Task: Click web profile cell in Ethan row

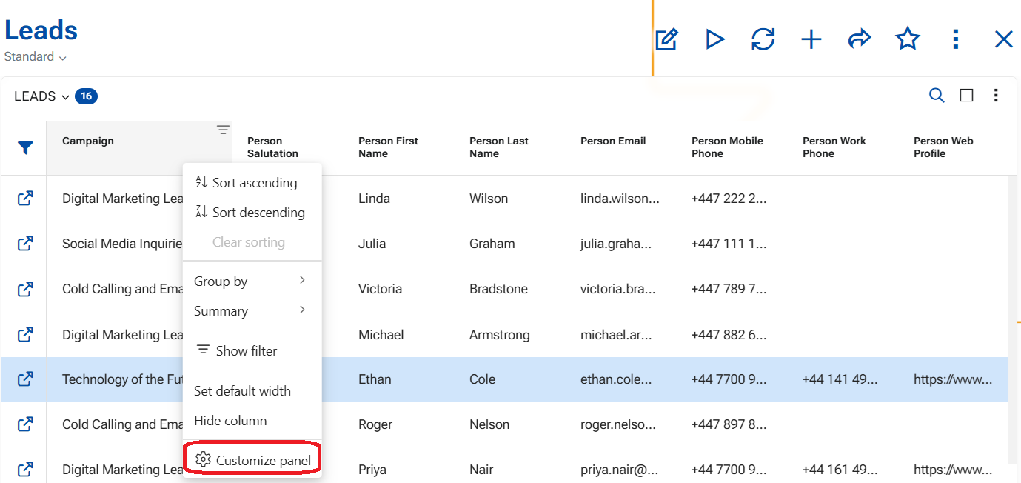Action: pyautogui.click(x=953, y=379)
